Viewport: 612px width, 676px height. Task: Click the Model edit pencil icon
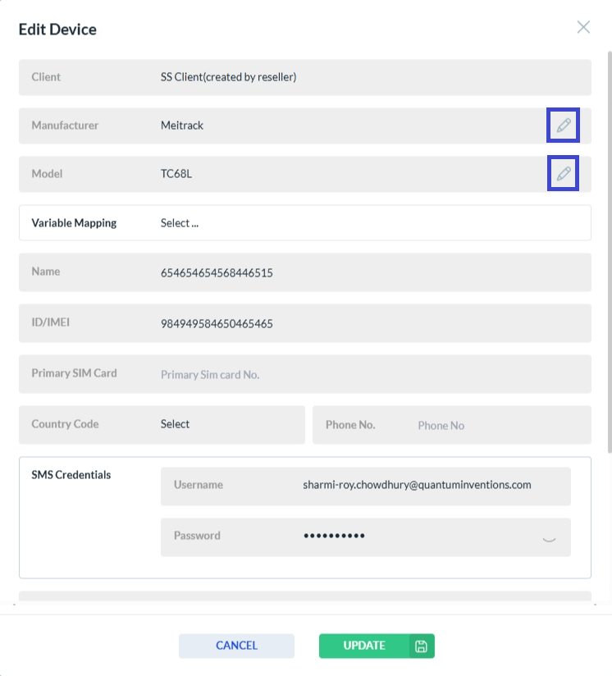pyautogui.click(x=564, y=174)
